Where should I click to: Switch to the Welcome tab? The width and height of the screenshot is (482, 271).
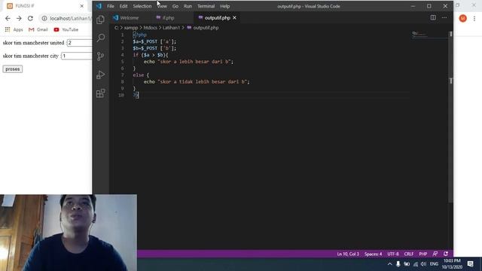pyautogui.click(x=129, y=18)
